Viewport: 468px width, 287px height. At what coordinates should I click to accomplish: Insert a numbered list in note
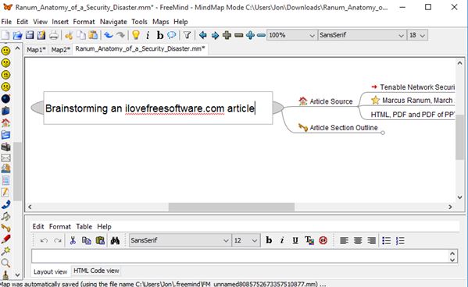(400, 240)
